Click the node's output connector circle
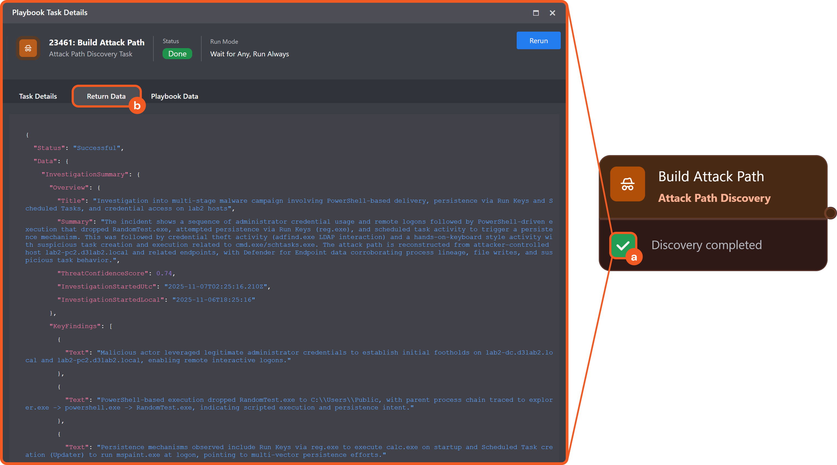The image size is (837, 465). 830,213
